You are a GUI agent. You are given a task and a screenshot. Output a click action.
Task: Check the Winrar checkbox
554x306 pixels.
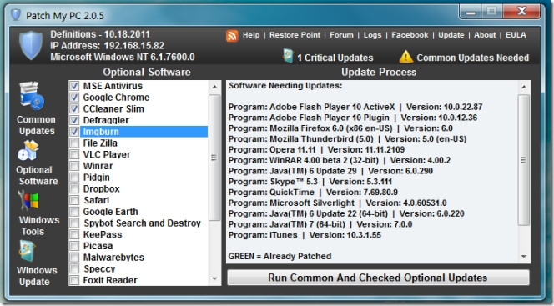pyautogui.click(x=74, y=166)
